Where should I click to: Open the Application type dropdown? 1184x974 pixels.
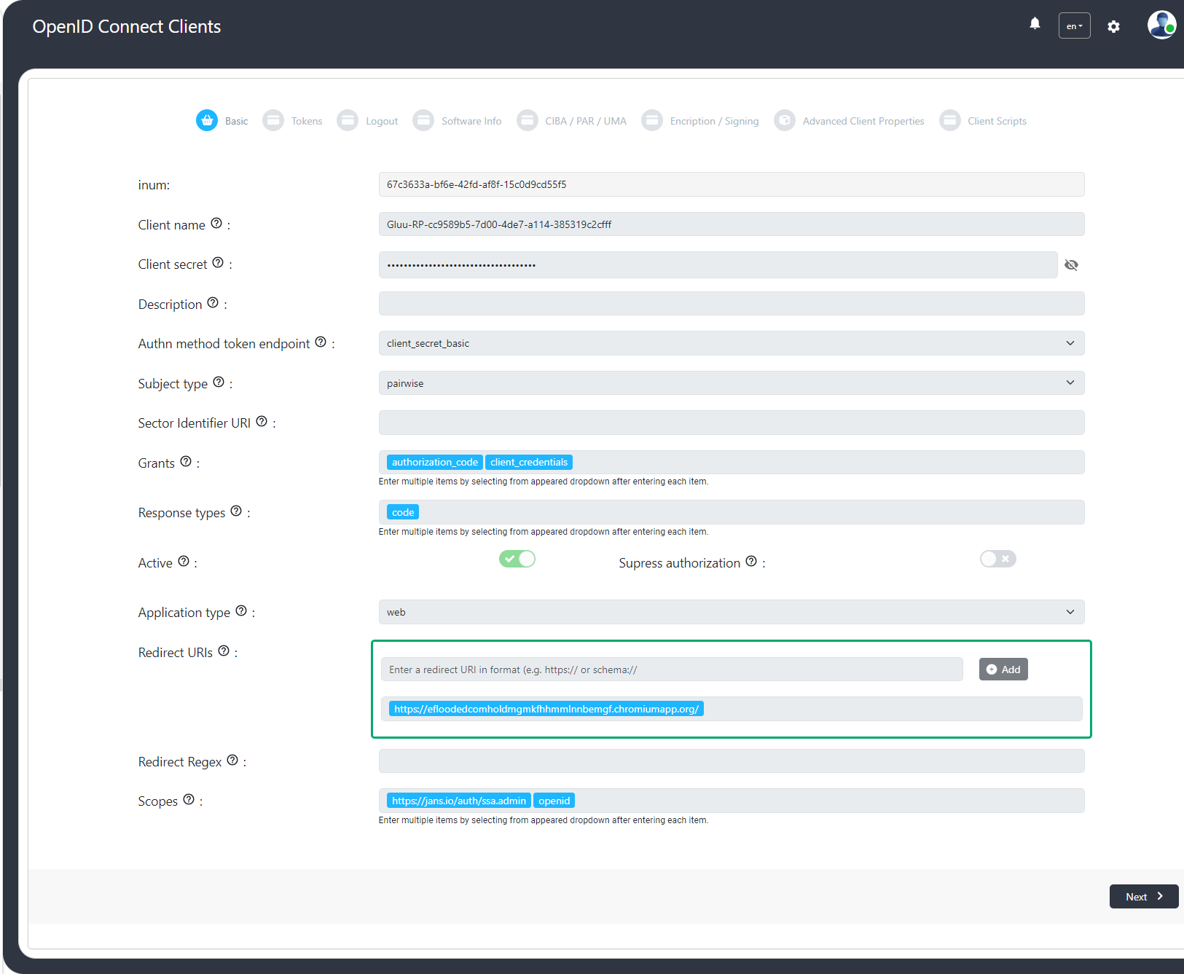(731, 612)
